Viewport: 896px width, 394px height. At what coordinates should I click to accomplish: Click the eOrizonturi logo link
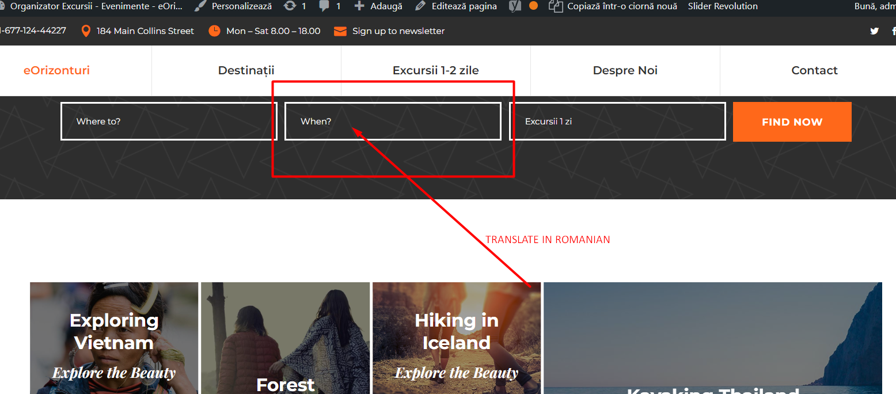pos(56,70)
